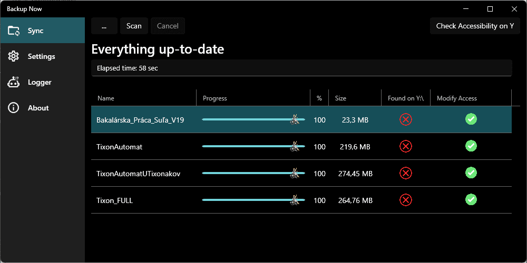Sort by the Name column header

(106, 98)
